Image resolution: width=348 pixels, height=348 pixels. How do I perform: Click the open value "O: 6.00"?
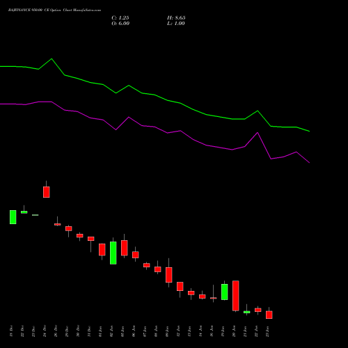coord(120,24)
